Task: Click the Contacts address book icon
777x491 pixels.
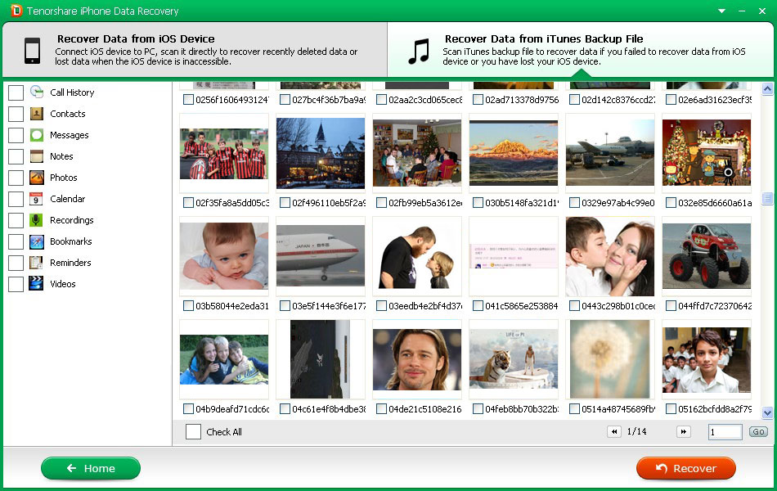Action: 36,114
